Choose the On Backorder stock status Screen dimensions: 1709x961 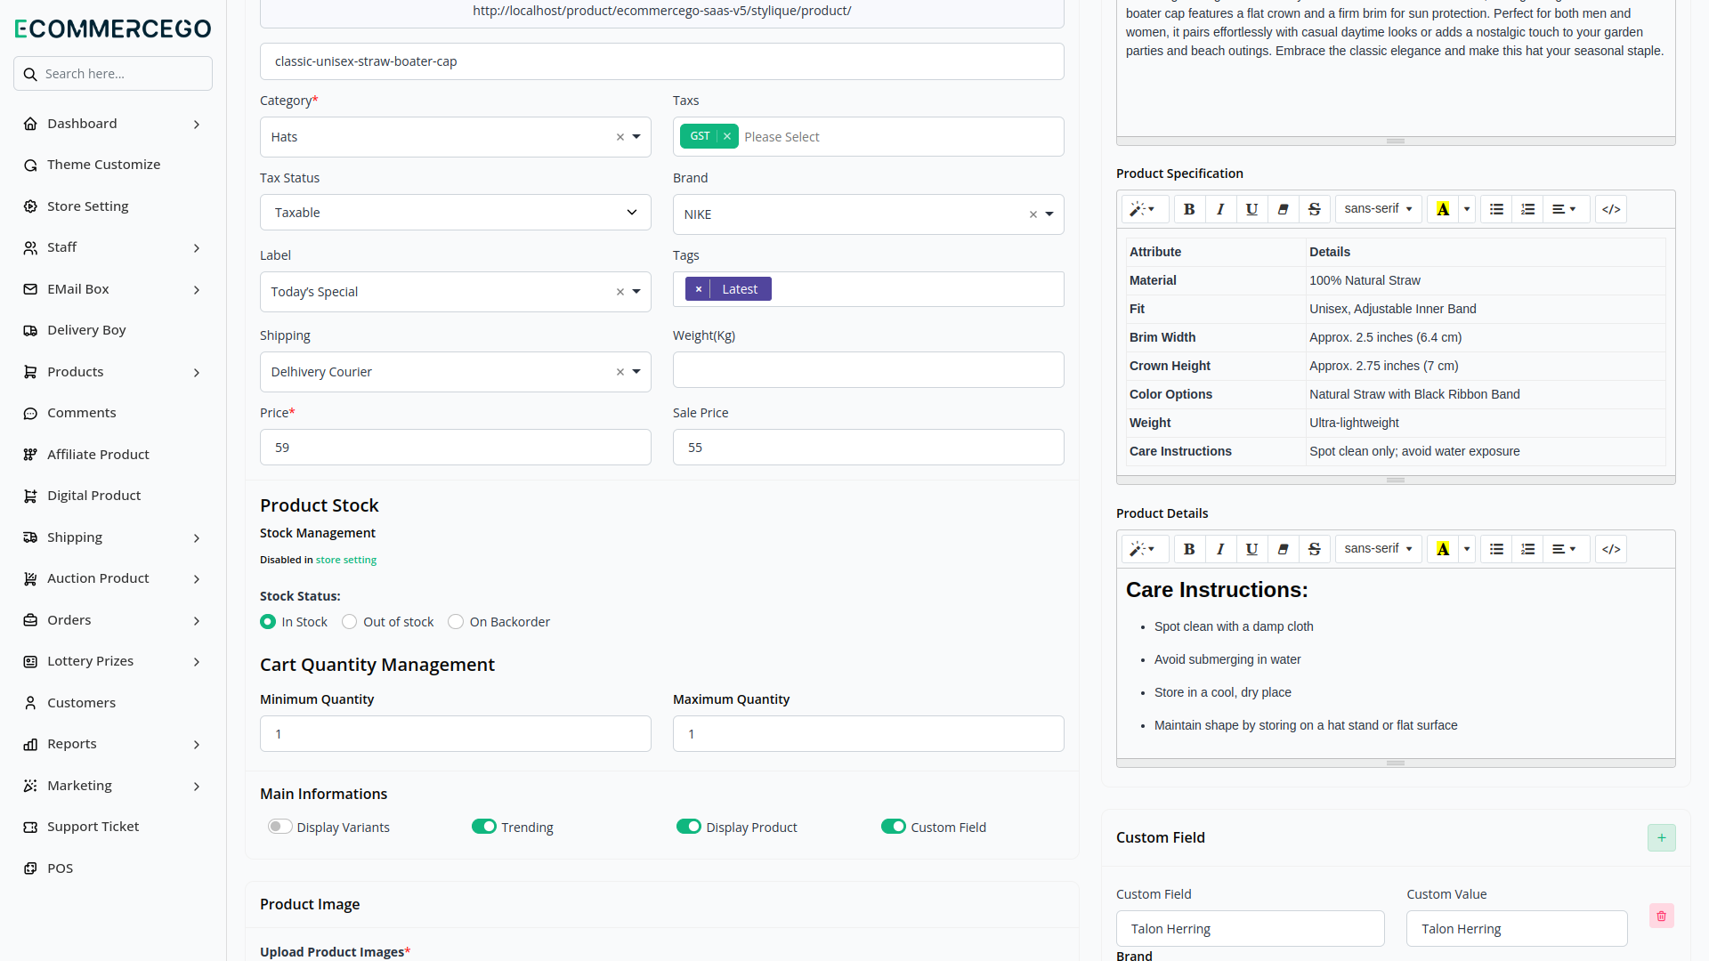click(456, 622)
